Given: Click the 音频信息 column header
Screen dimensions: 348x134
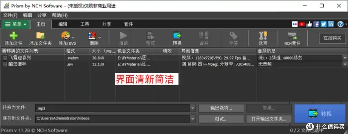Looking at the screenshot, I should click(x=302, y=51).
